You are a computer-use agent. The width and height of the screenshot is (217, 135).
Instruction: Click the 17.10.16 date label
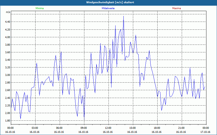click(205, 132)
